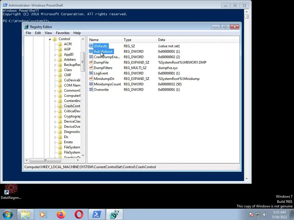Click the tree pane scroll-down arrow

(x=83, y=156)
